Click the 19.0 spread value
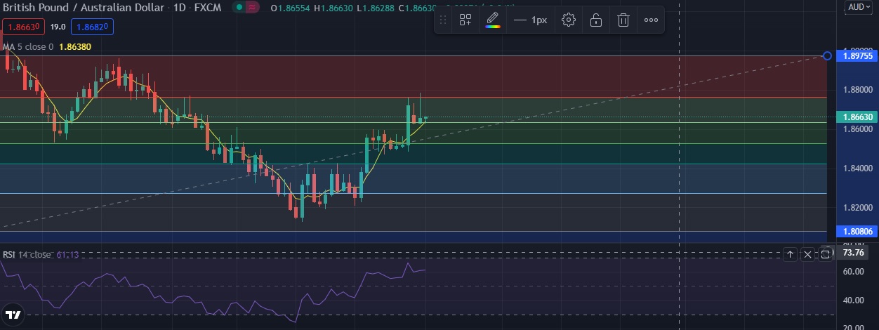The width and height of the screenshot is (879, 330). (x=58, y=27)
